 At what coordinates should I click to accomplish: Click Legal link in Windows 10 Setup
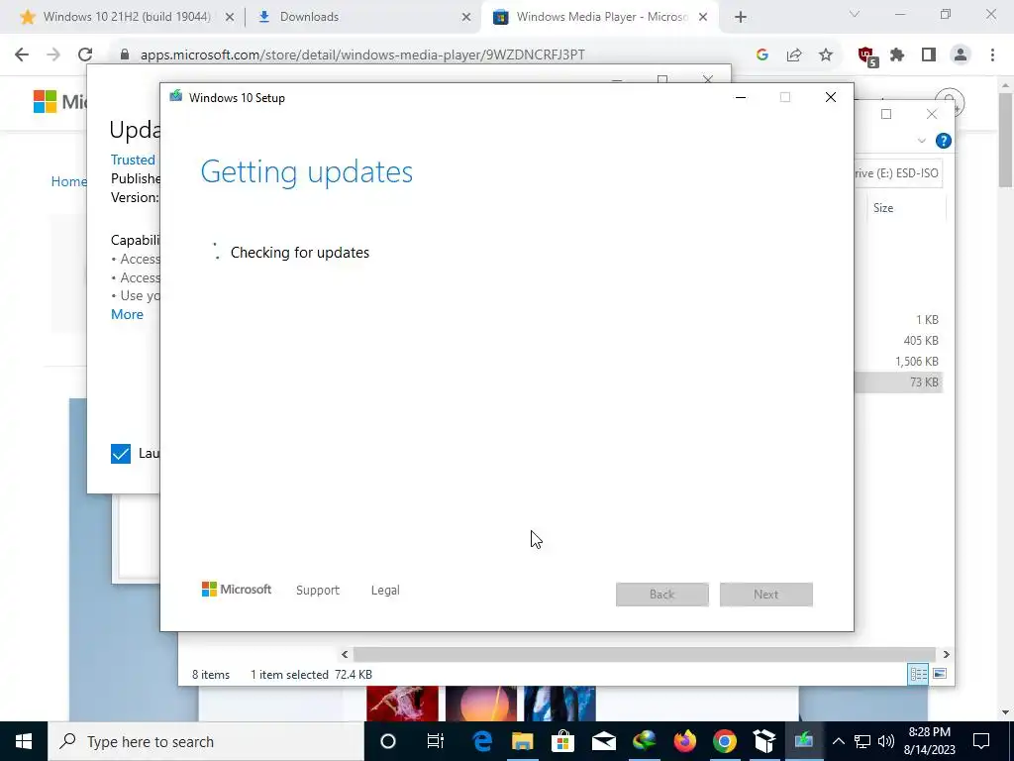385,591
